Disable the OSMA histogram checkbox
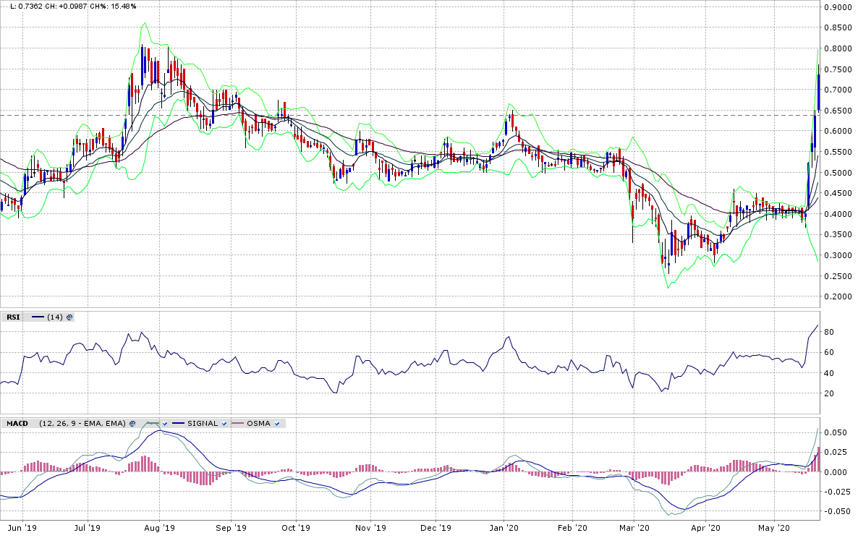Screen dimensions: 858x538 [277, 424]
